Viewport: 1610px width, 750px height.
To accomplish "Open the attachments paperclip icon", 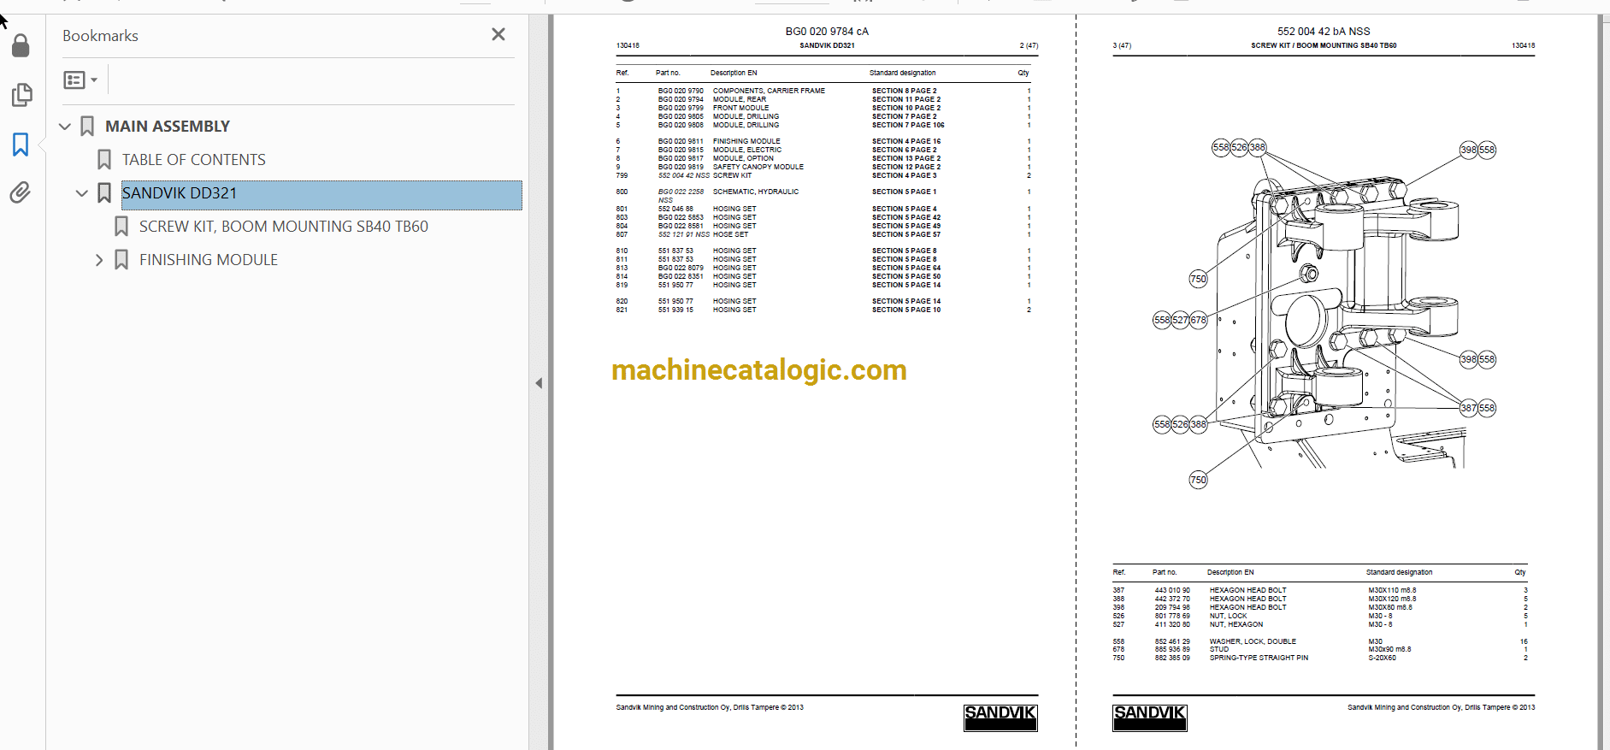I will point(21,192).
